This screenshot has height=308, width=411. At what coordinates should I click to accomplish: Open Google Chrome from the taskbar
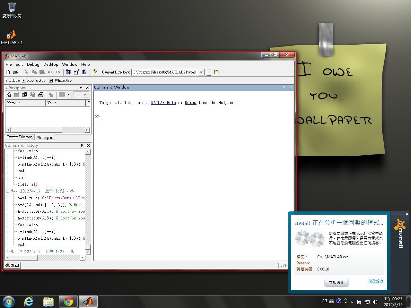68,302
